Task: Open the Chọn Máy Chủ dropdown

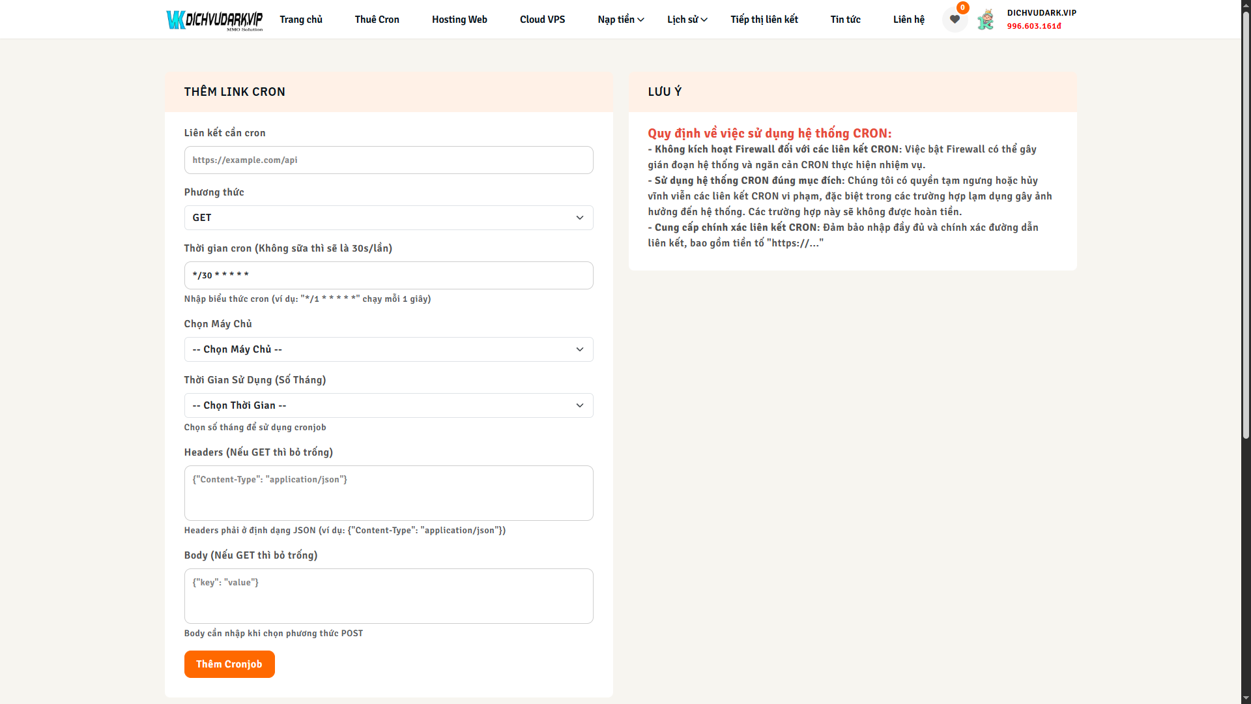Action: pyautogui.click(x=388, y=349)
